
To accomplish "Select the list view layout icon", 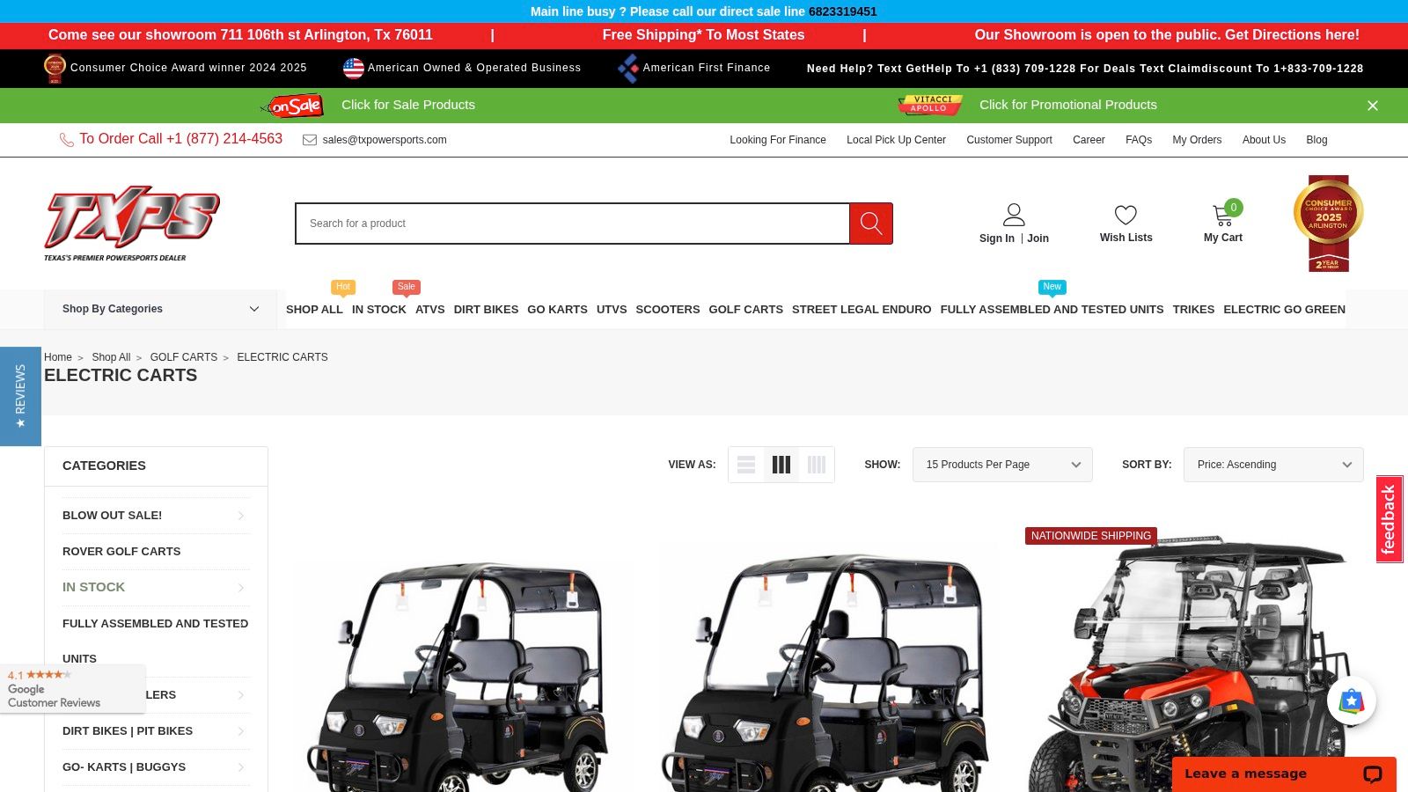I will pos(746,465).
